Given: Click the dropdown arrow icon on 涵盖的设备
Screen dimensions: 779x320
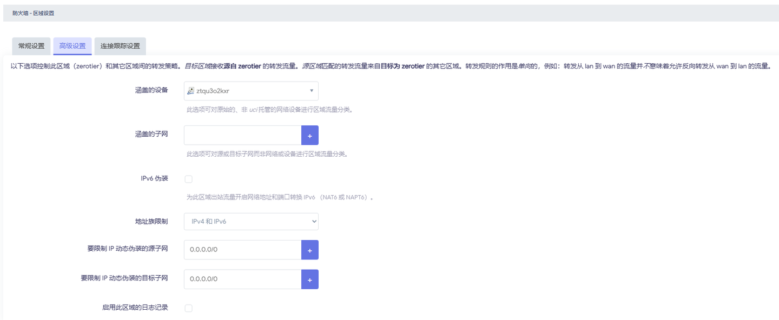Looking at the screenshot, I should 311,90.
